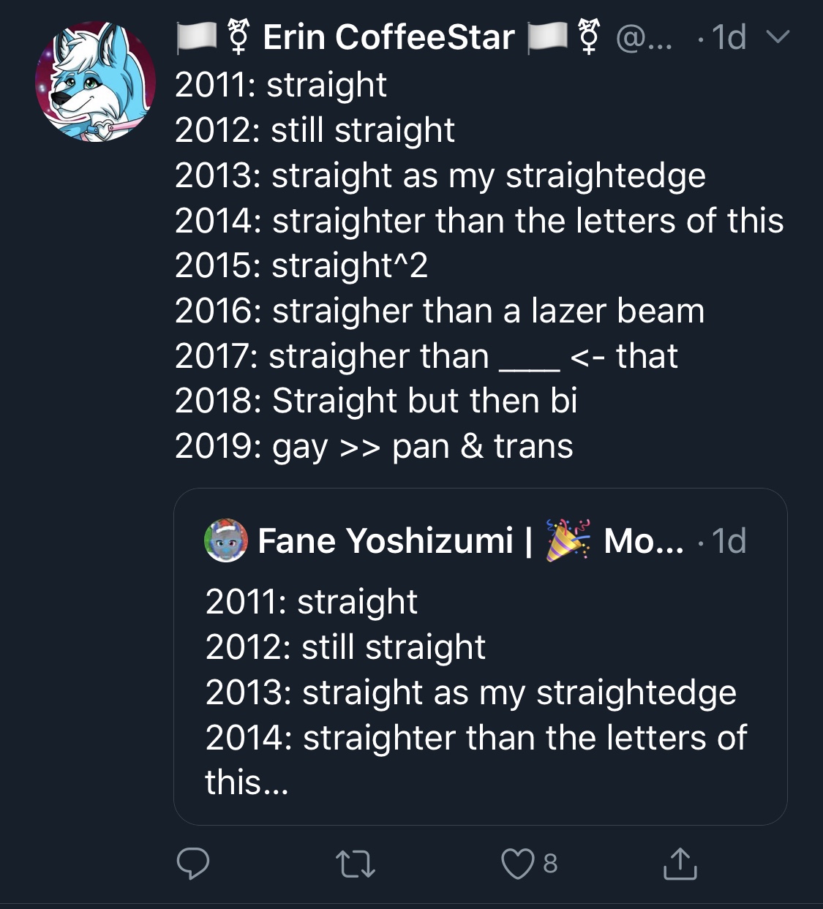Click the Erin CoffeeStar display name

pos(388,37)
